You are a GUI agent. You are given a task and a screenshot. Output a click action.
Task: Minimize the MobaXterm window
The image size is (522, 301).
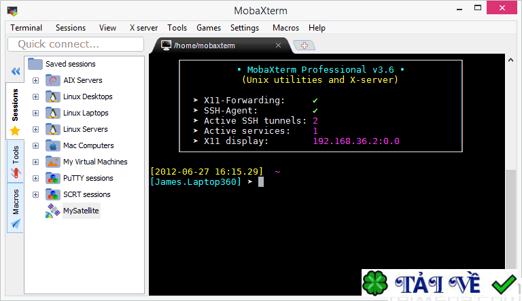[459, 10]
